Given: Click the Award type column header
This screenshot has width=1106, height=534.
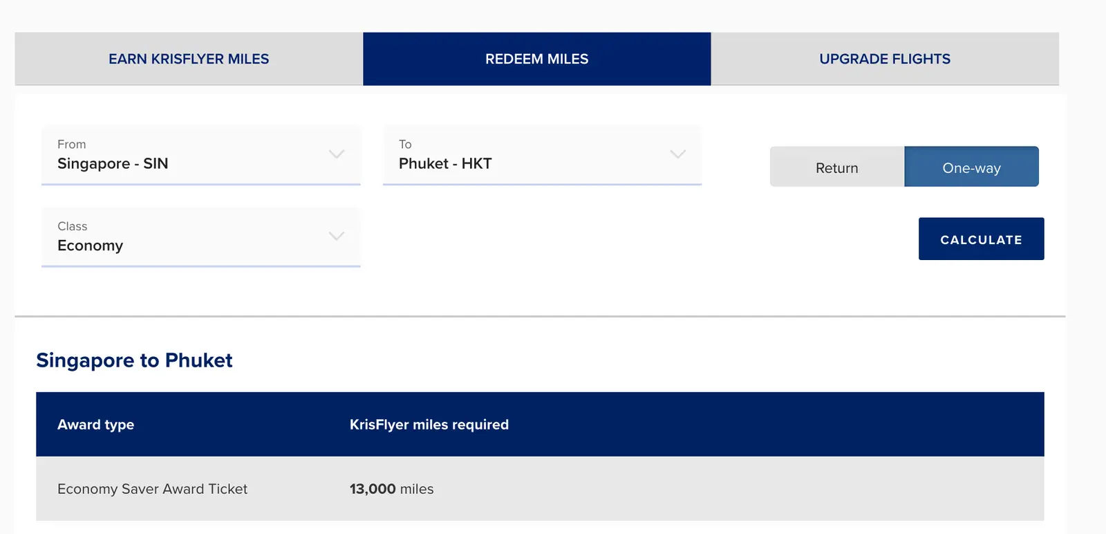Looking at the screenshot, I should (x=95, y=425).
